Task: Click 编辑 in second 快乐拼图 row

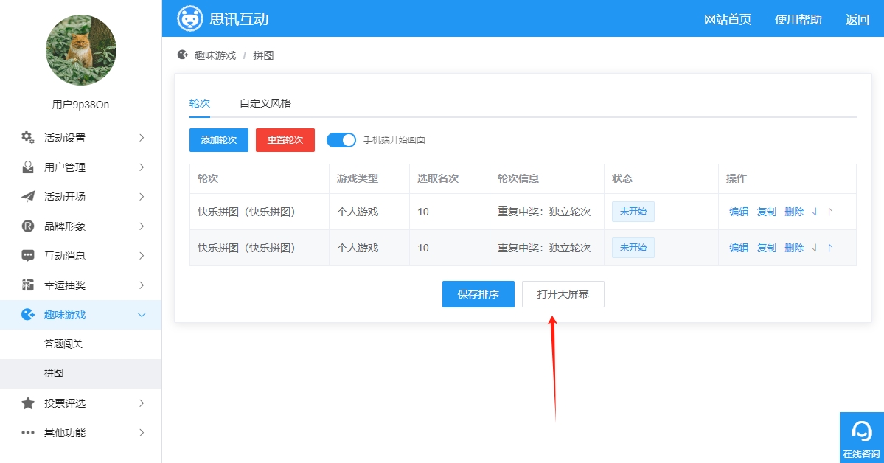Action: coord(739,248)
